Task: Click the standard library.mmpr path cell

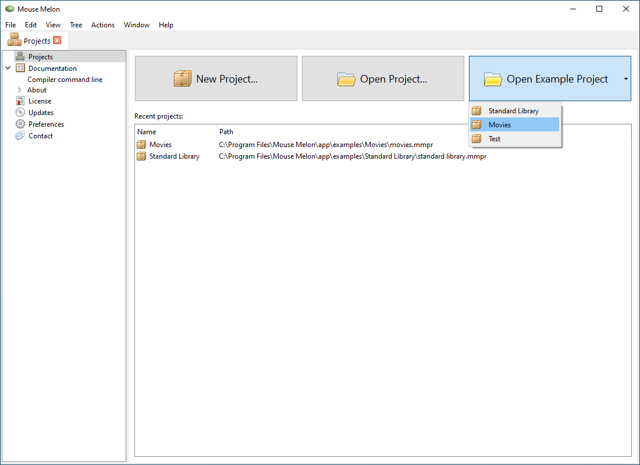Action: (x=353, y=156)
